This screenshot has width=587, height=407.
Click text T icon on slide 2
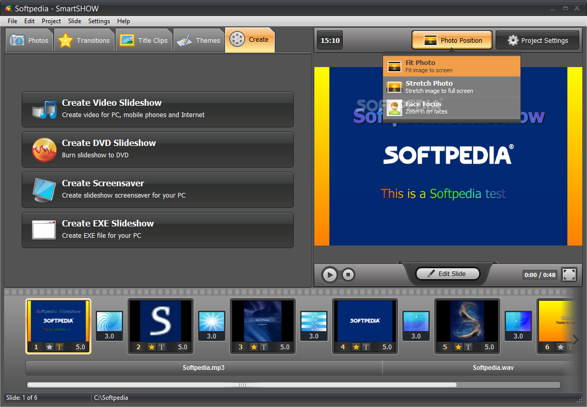coord(162,347)
